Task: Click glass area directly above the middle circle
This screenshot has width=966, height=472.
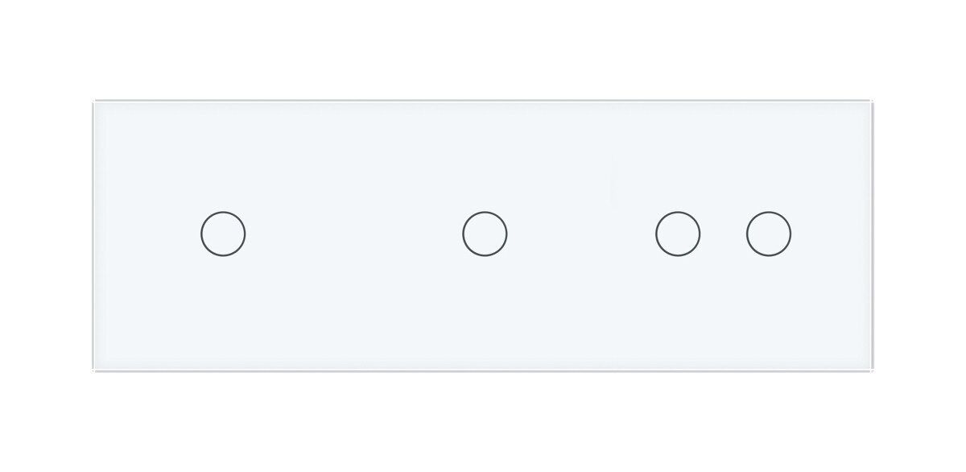Action: [485, 157]
